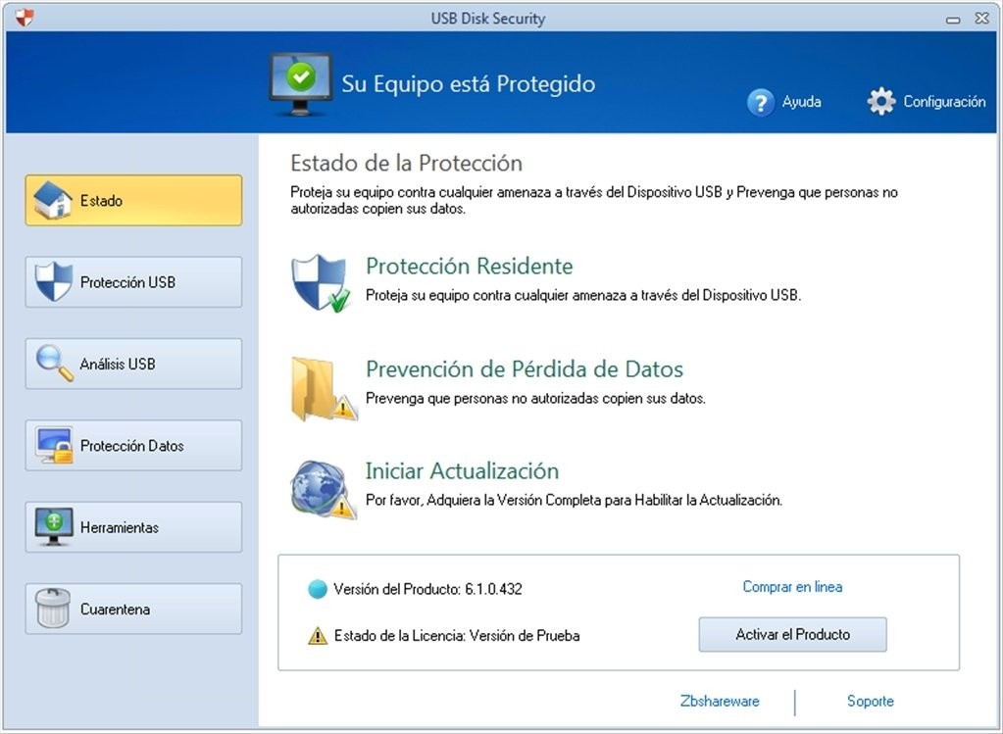Click the Ayuda question mark icon
The width and height of the screenshot is (1003, 734).
tap(761, 102)
